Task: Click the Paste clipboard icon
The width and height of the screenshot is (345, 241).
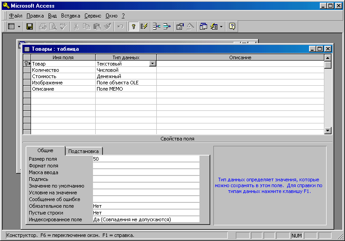Action: click(97, 26)
